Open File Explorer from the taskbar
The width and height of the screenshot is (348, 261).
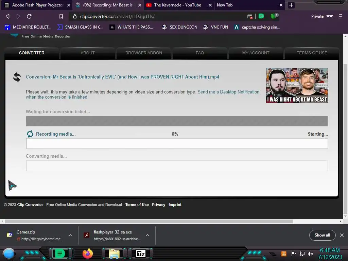coord(114,254)
